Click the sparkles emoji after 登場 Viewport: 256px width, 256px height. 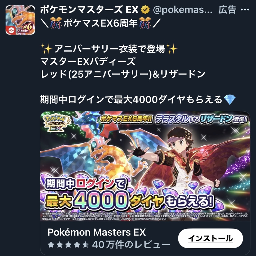tap(172, 49)
